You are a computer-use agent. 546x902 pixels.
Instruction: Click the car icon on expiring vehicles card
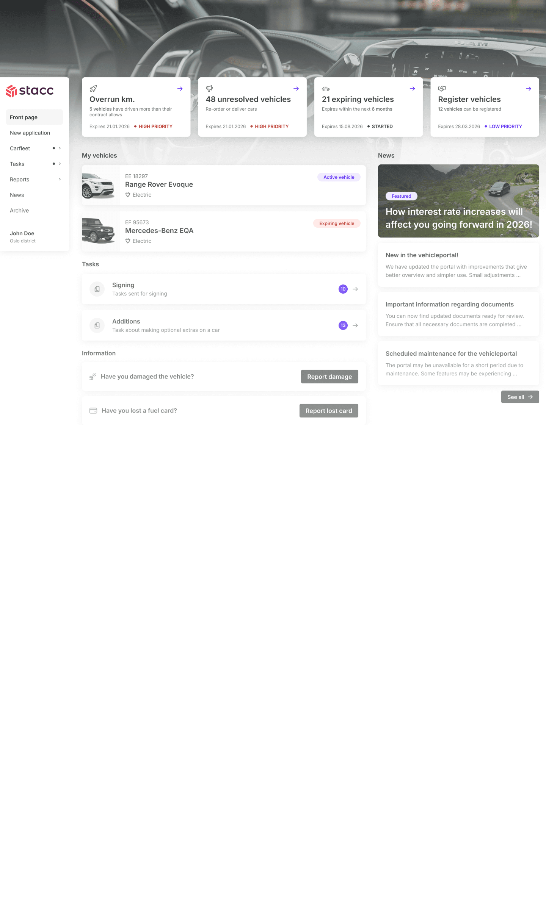(326, 89)
